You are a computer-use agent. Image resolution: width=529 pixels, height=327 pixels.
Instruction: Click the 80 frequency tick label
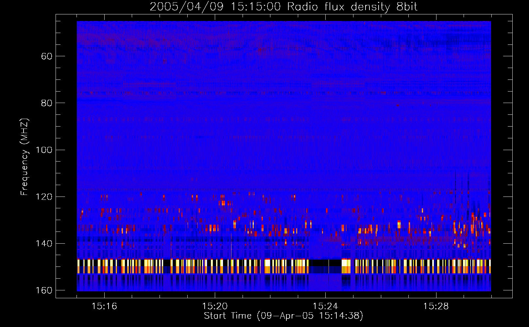pos(47,103)
